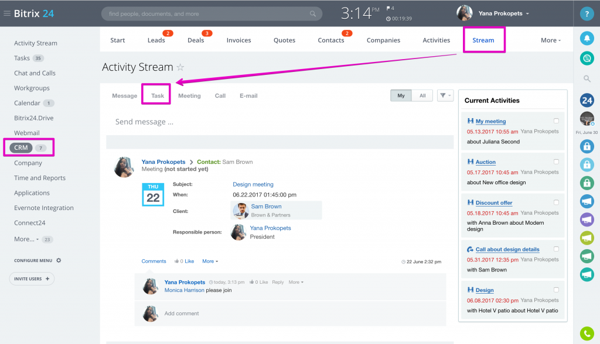This screenshot has height=344, width=600.
Task: Like Yana's comment to Monica Harrison
Action: (x=258, y=282)
